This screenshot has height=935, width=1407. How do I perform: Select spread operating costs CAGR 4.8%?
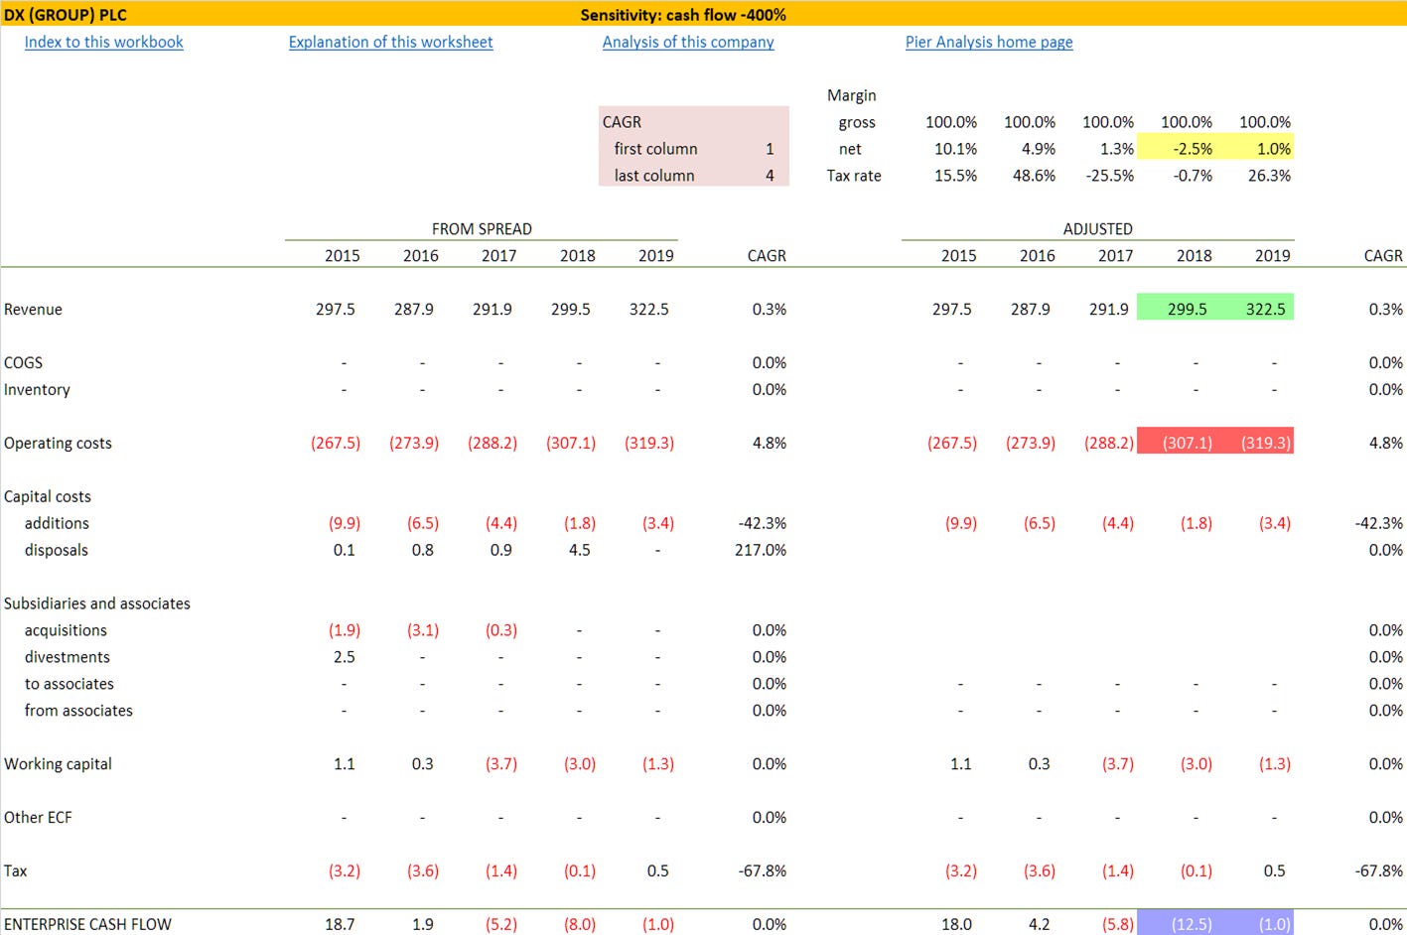[x=770, y=444]
